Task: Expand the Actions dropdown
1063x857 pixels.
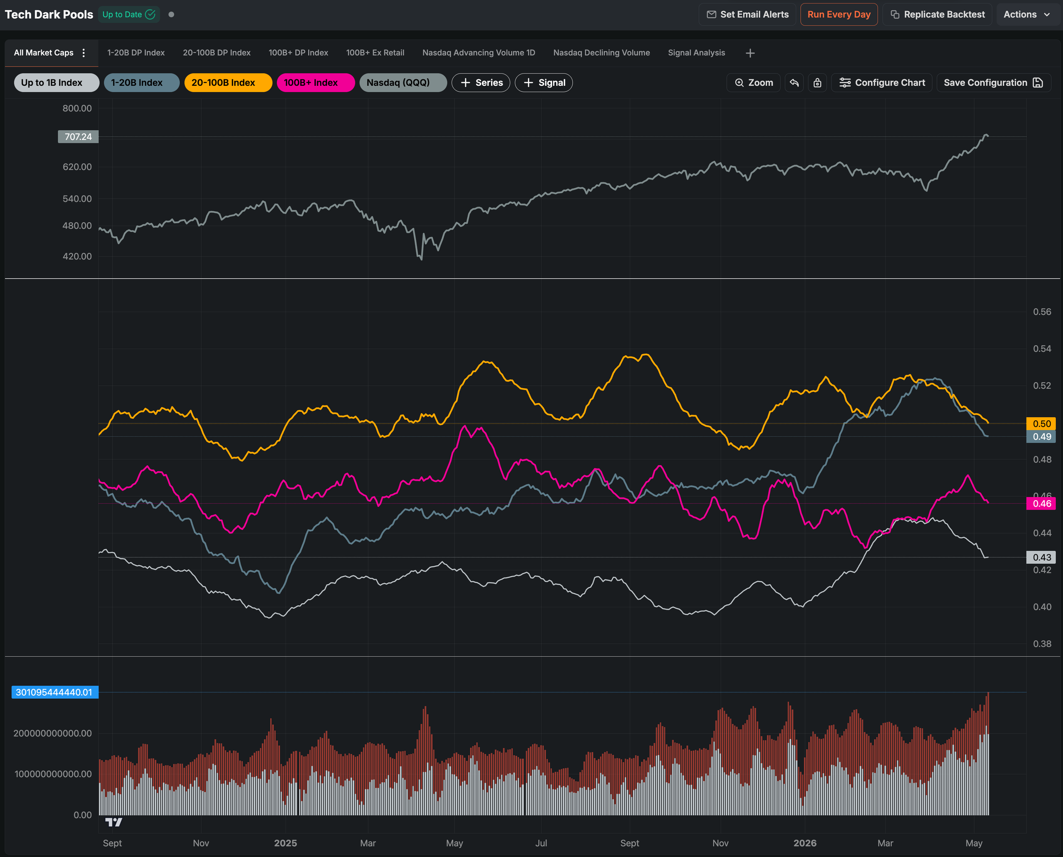Action: (x=1027, y=14)
